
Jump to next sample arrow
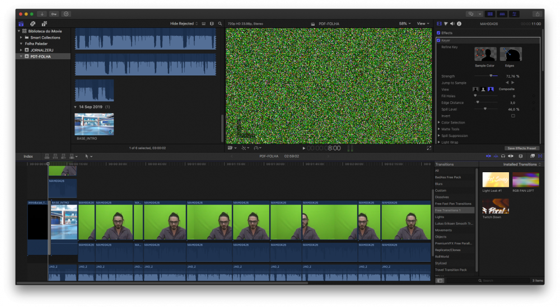[513, 83]
